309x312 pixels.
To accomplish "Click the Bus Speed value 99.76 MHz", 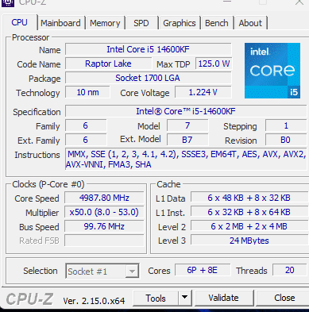I will [x=104, y=226].
